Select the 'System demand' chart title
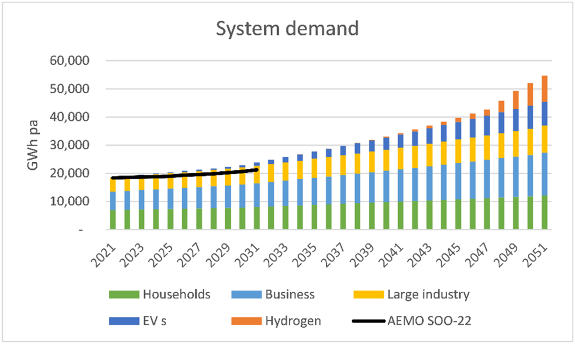Viewport: 575px width, 344px height. click(x=287, y=29)
